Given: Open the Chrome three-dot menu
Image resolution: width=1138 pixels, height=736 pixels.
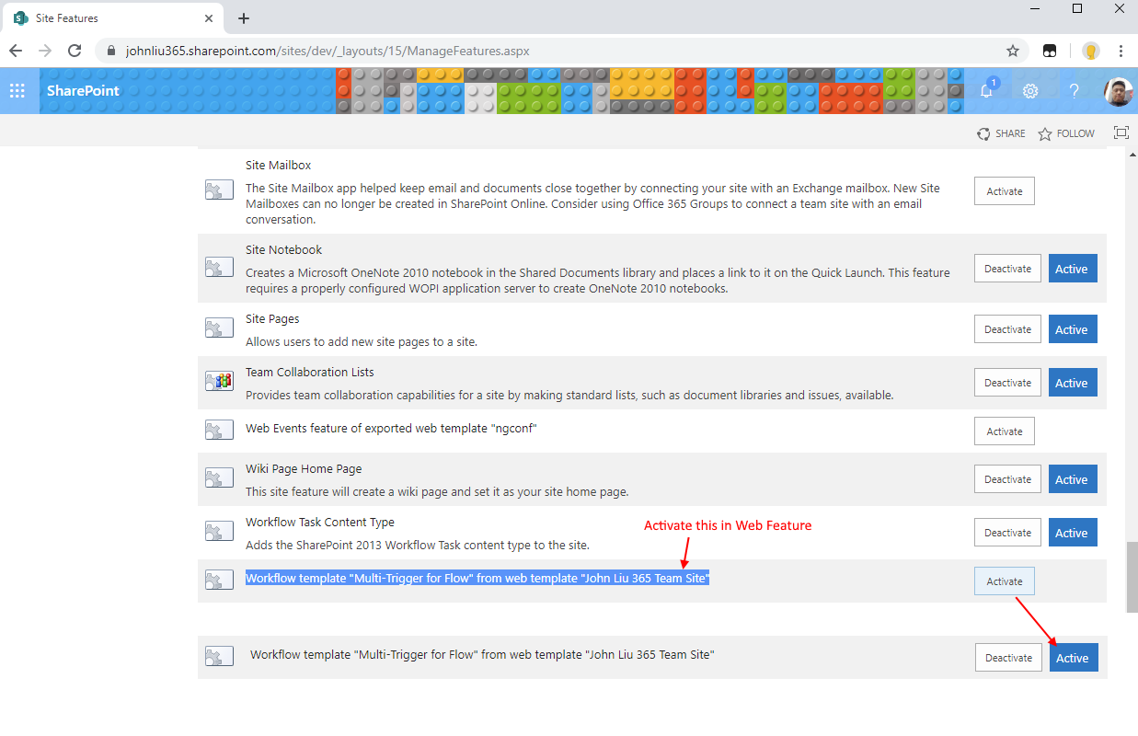Looking at the screenshot, I should coord(1121,51).
